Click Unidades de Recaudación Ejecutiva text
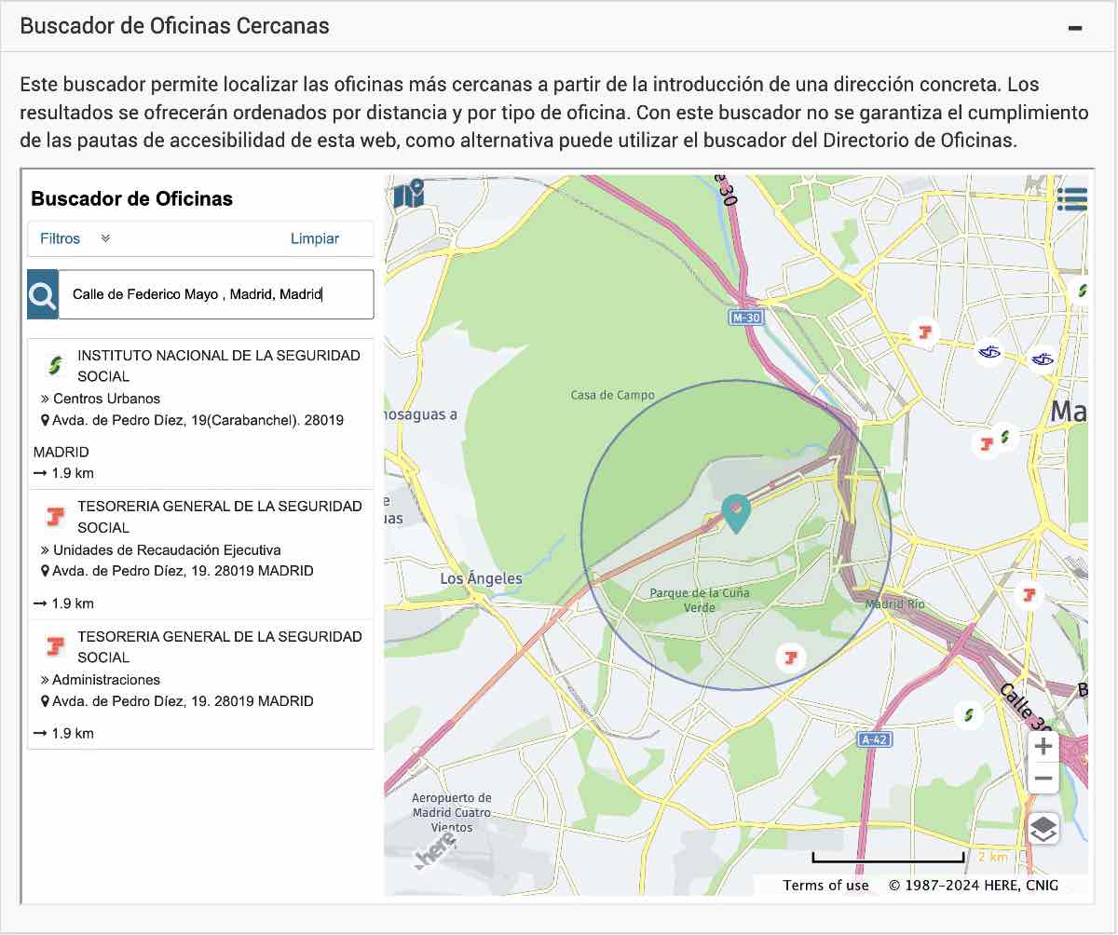The width and height of the screenshot is (1118, 935). click(167, 549)
